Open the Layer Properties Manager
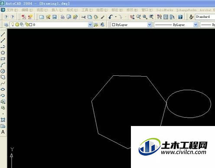The height and width of the screenshot is (168, 215). [x=6, y=25]
